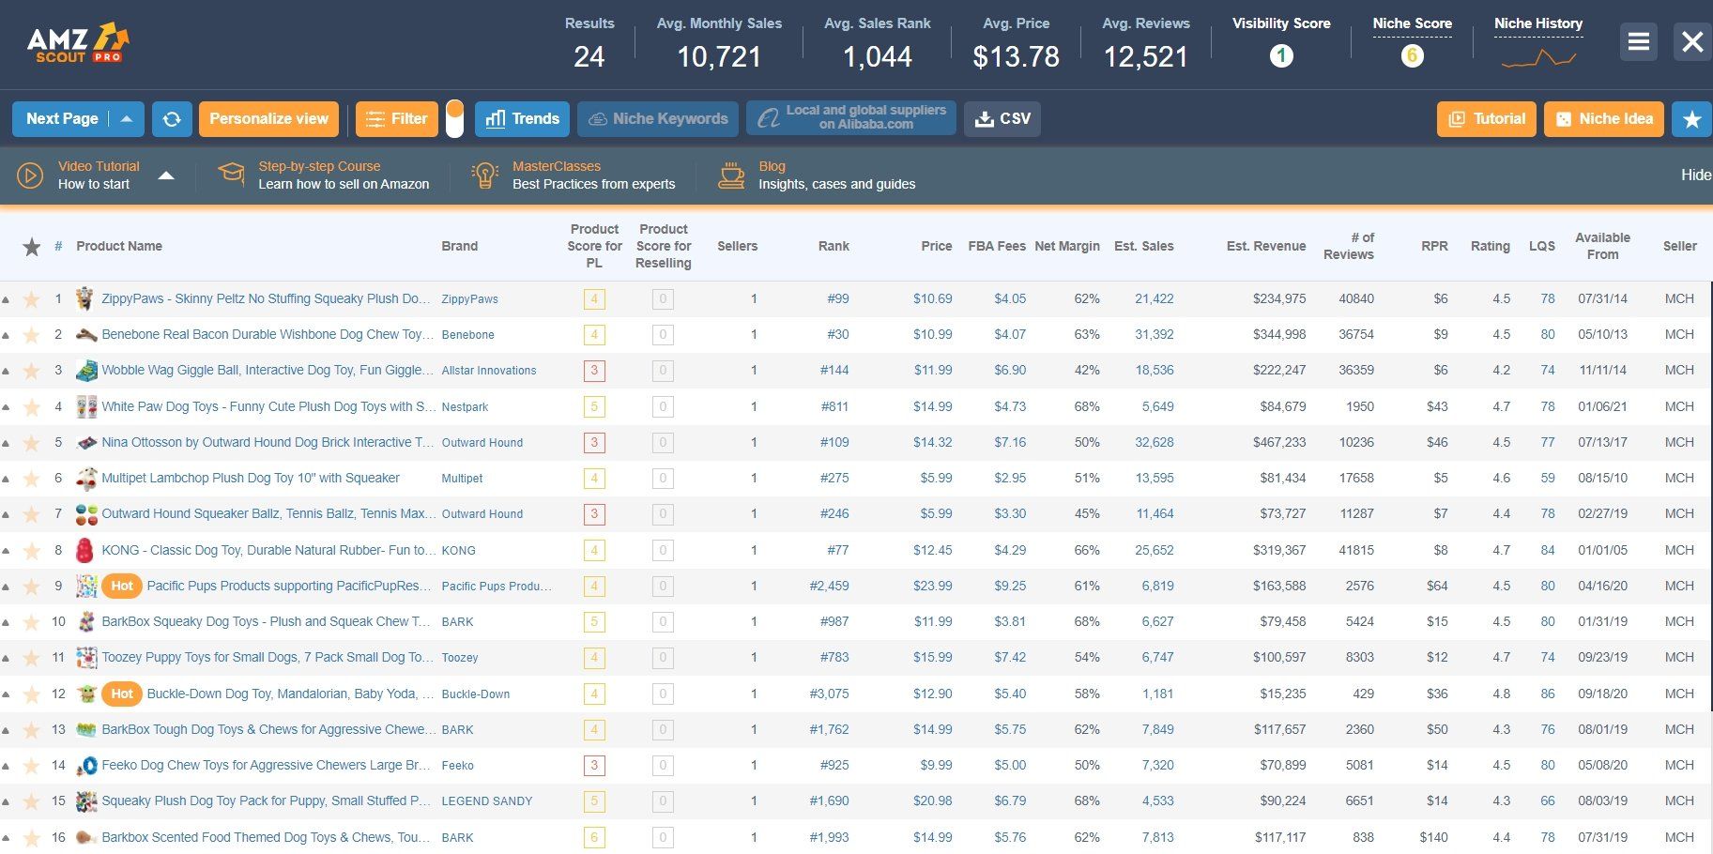
Task: Toggle favorite star for KONG Classic Dog Toy
Action: click(32, 551)
